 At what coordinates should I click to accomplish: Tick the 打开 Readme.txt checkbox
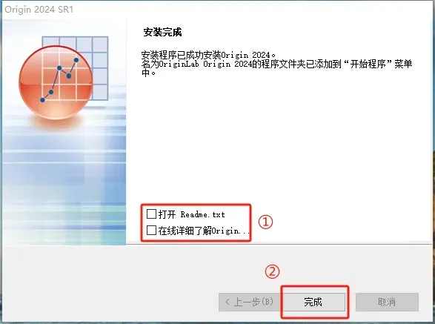click(x=151, y=214)
